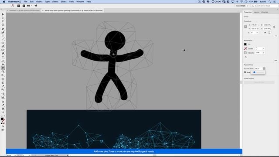Screen dimensions: 279x157
Task: Click the puppet pin on the figure's neck
Action: coord(113,54)
